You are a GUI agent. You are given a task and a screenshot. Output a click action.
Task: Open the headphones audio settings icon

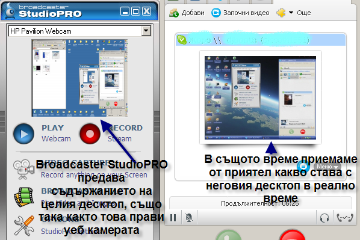click(324, 218)
